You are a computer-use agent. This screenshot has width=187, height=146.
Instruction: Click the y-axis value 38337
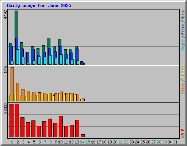5,108
